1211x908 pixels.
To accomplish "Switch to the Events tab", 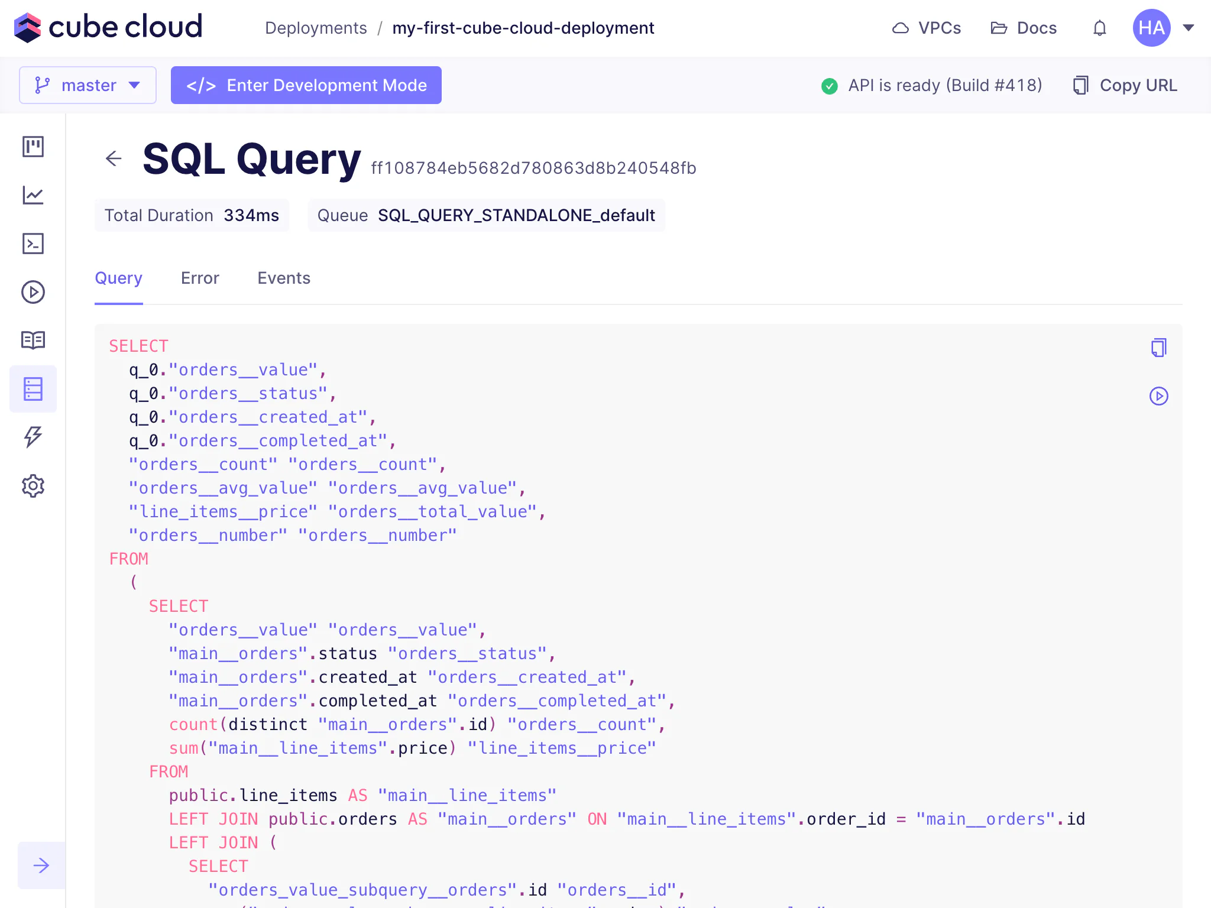I will (284, 278).
